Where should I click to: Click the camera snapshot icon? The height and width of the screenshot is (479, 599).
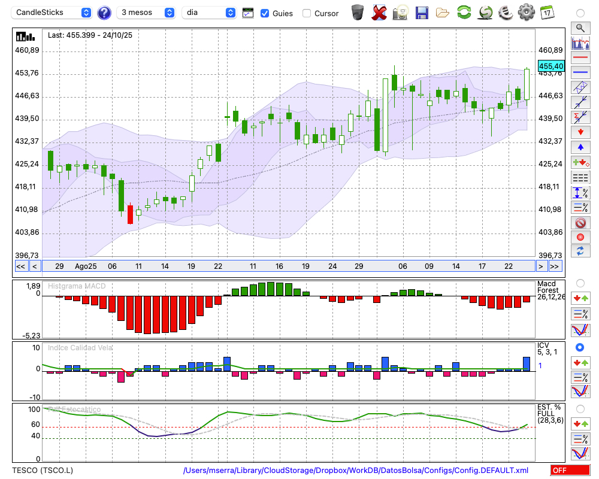(400, 13)
